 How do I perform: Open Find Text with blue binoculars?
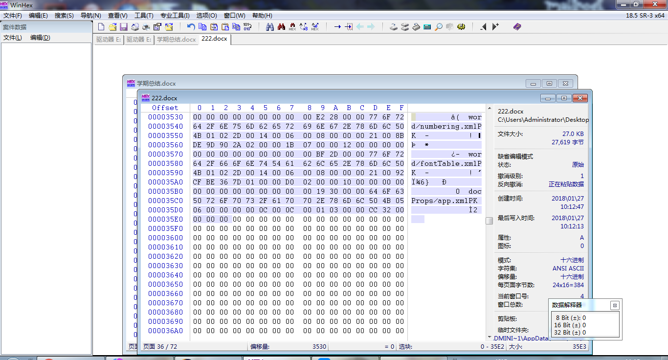pyautogui.click(x=269, y=27)
